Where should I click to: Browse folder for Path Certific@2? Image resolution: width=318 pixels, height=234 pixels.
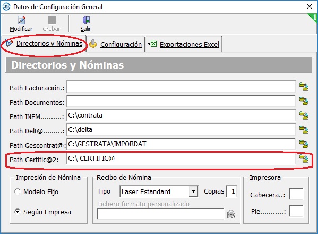(x=304, y=158)
